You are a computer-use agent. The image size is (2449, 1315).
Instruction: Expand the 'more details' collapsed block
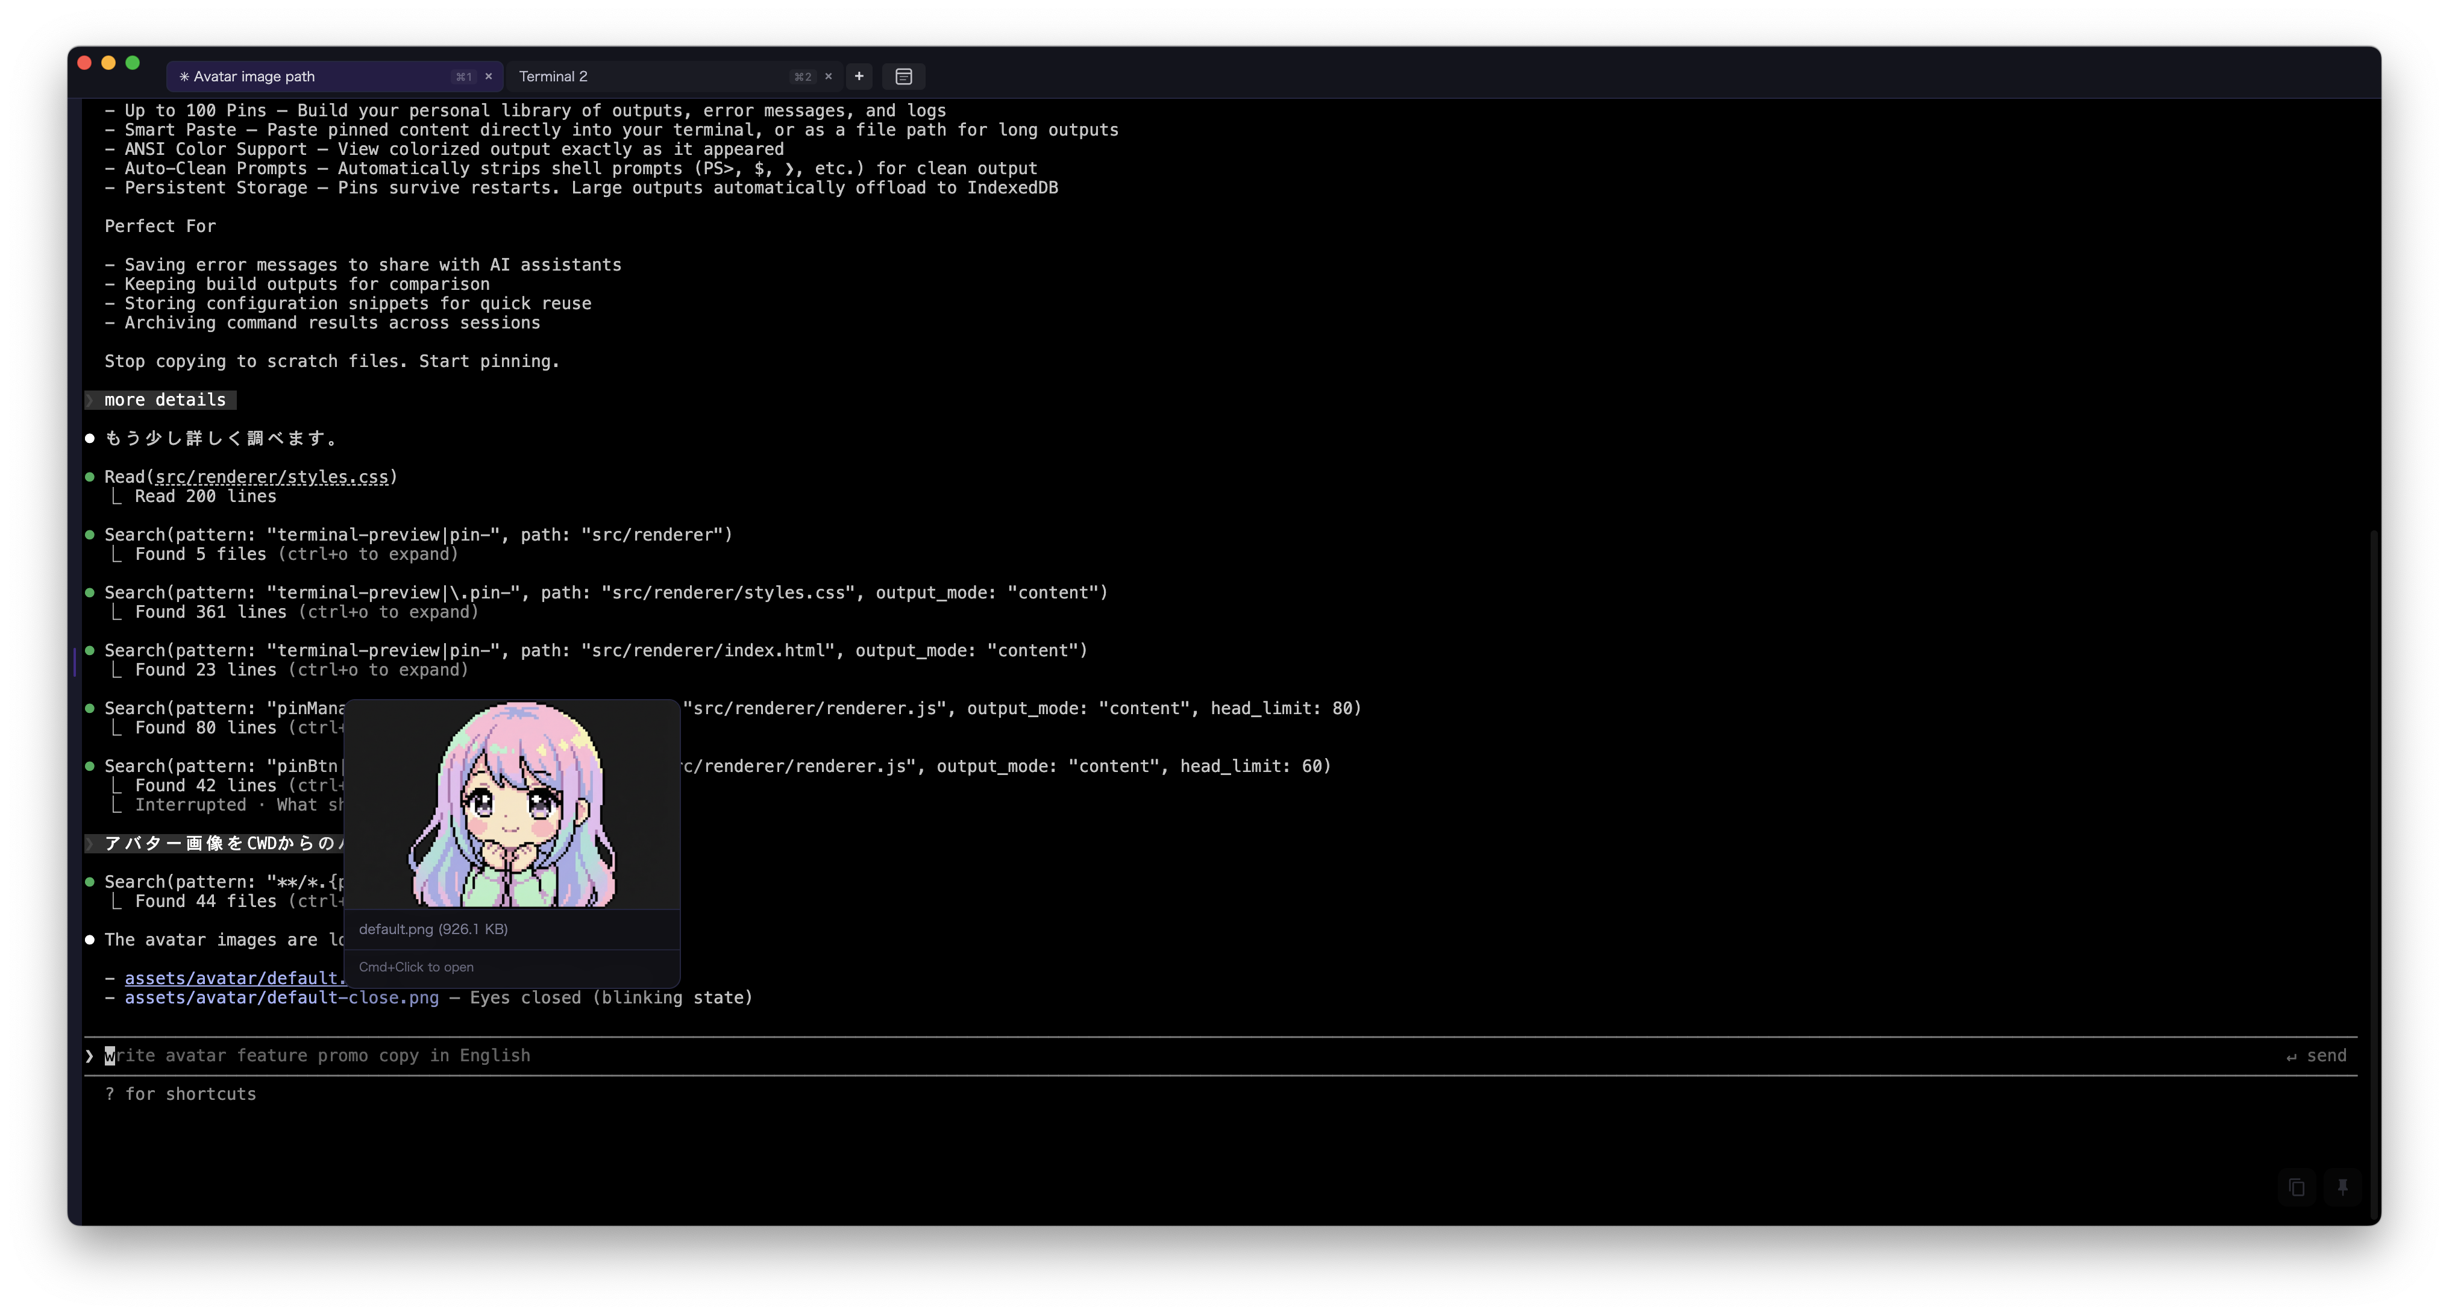(160, 400)
